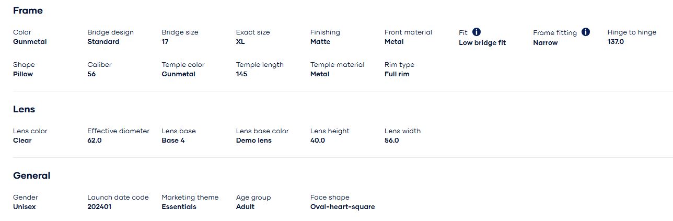Click the Frame section heading
This screenshot has width=673, height=221.
28,10
